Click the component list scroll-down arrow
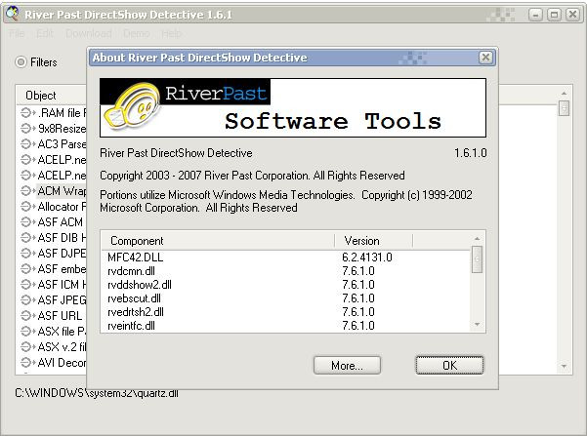587x436 pixels. (477, 324)
